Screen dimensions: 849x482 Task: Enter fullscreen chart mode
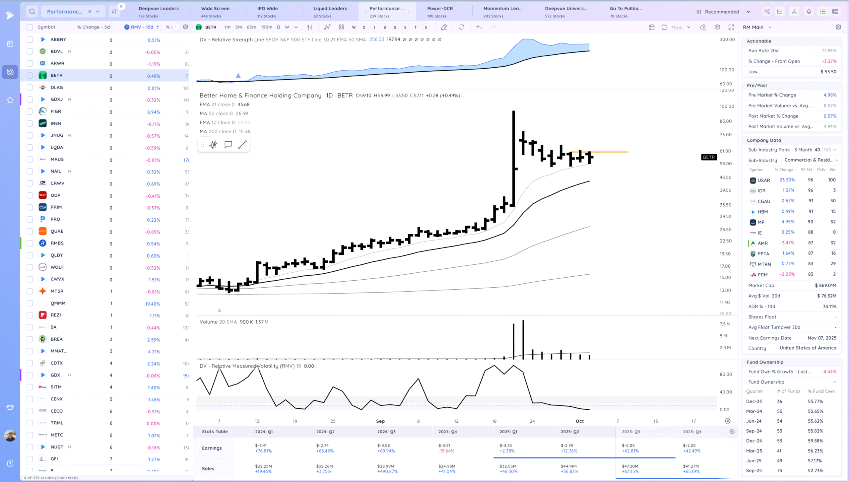click(731, 27)
